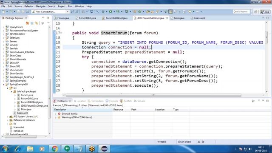This screenshot has width=272, height=153.
Task: Collapse the SpringExample18 project node
Action: [4, 84]
